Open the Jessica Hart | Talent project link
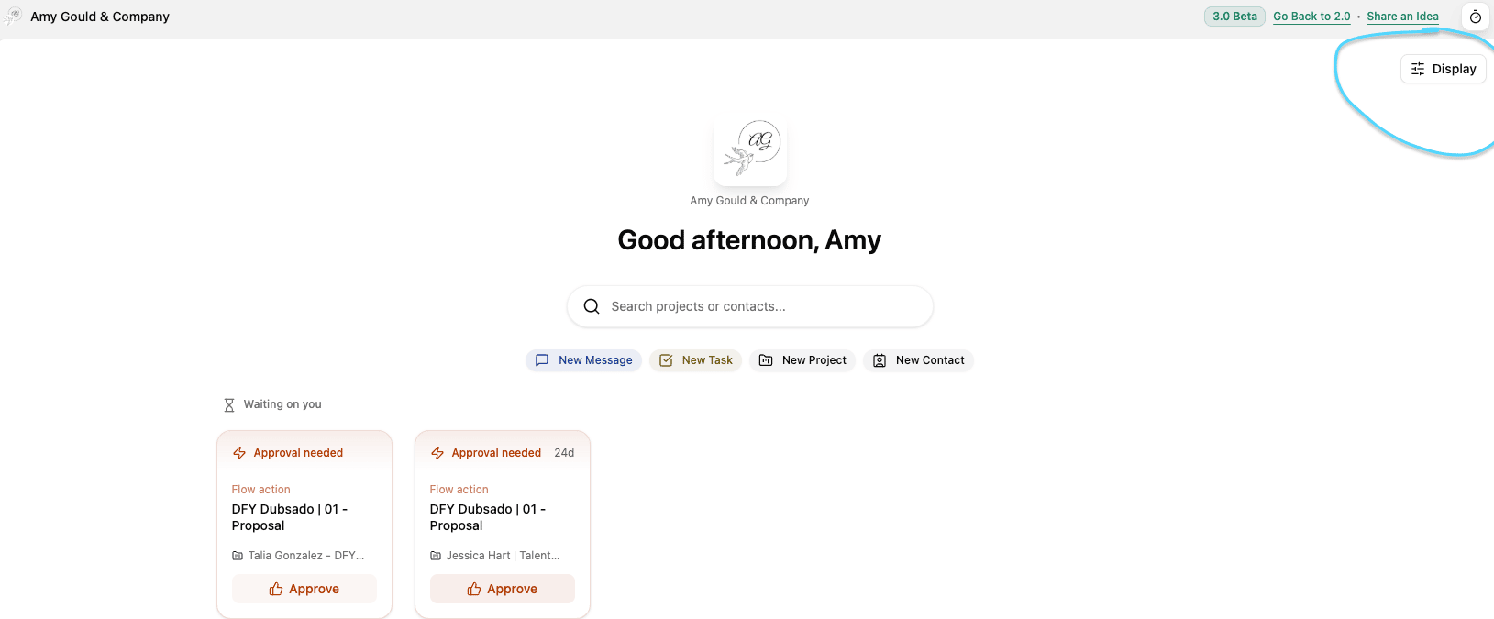 [x=502, y=556]
